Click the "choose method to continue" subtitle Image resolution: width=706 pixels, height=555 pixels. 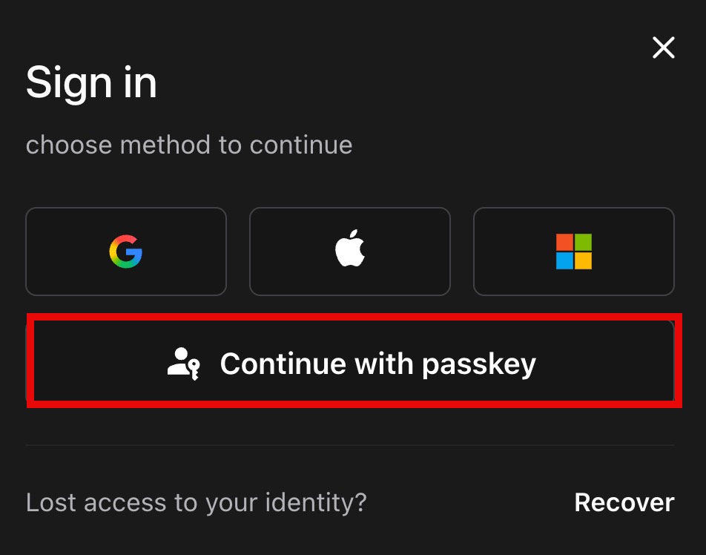[189, 145]
